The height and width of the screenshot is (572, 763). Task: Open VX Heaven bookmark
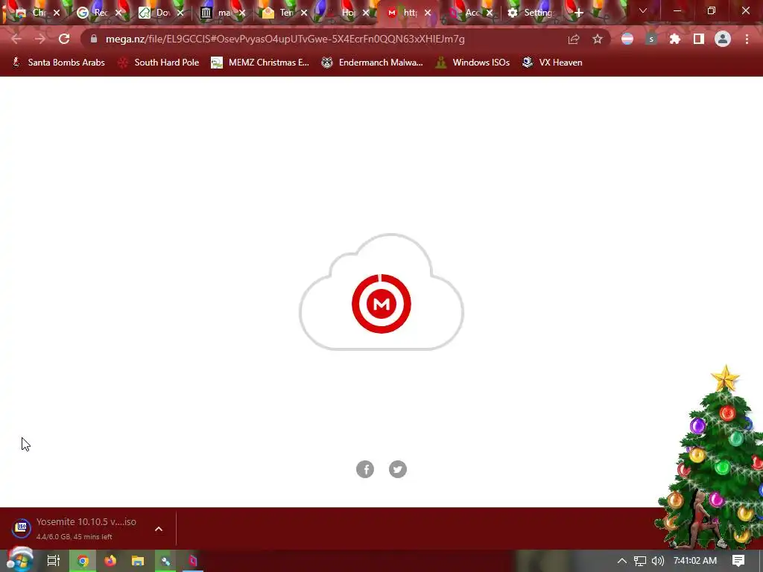pos(552,63)
